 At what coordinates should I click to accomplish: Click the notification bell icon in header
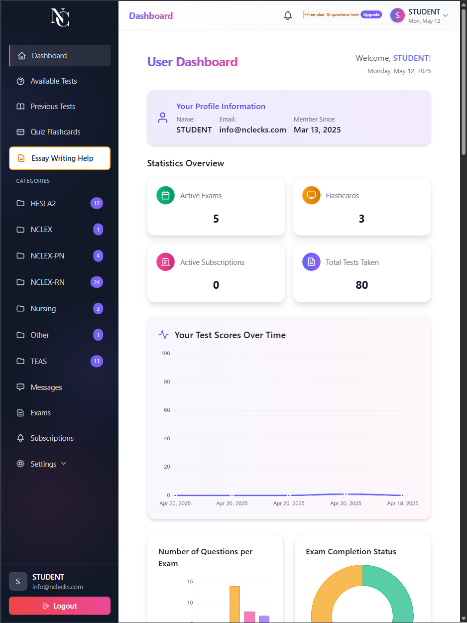tap(288, 15)
